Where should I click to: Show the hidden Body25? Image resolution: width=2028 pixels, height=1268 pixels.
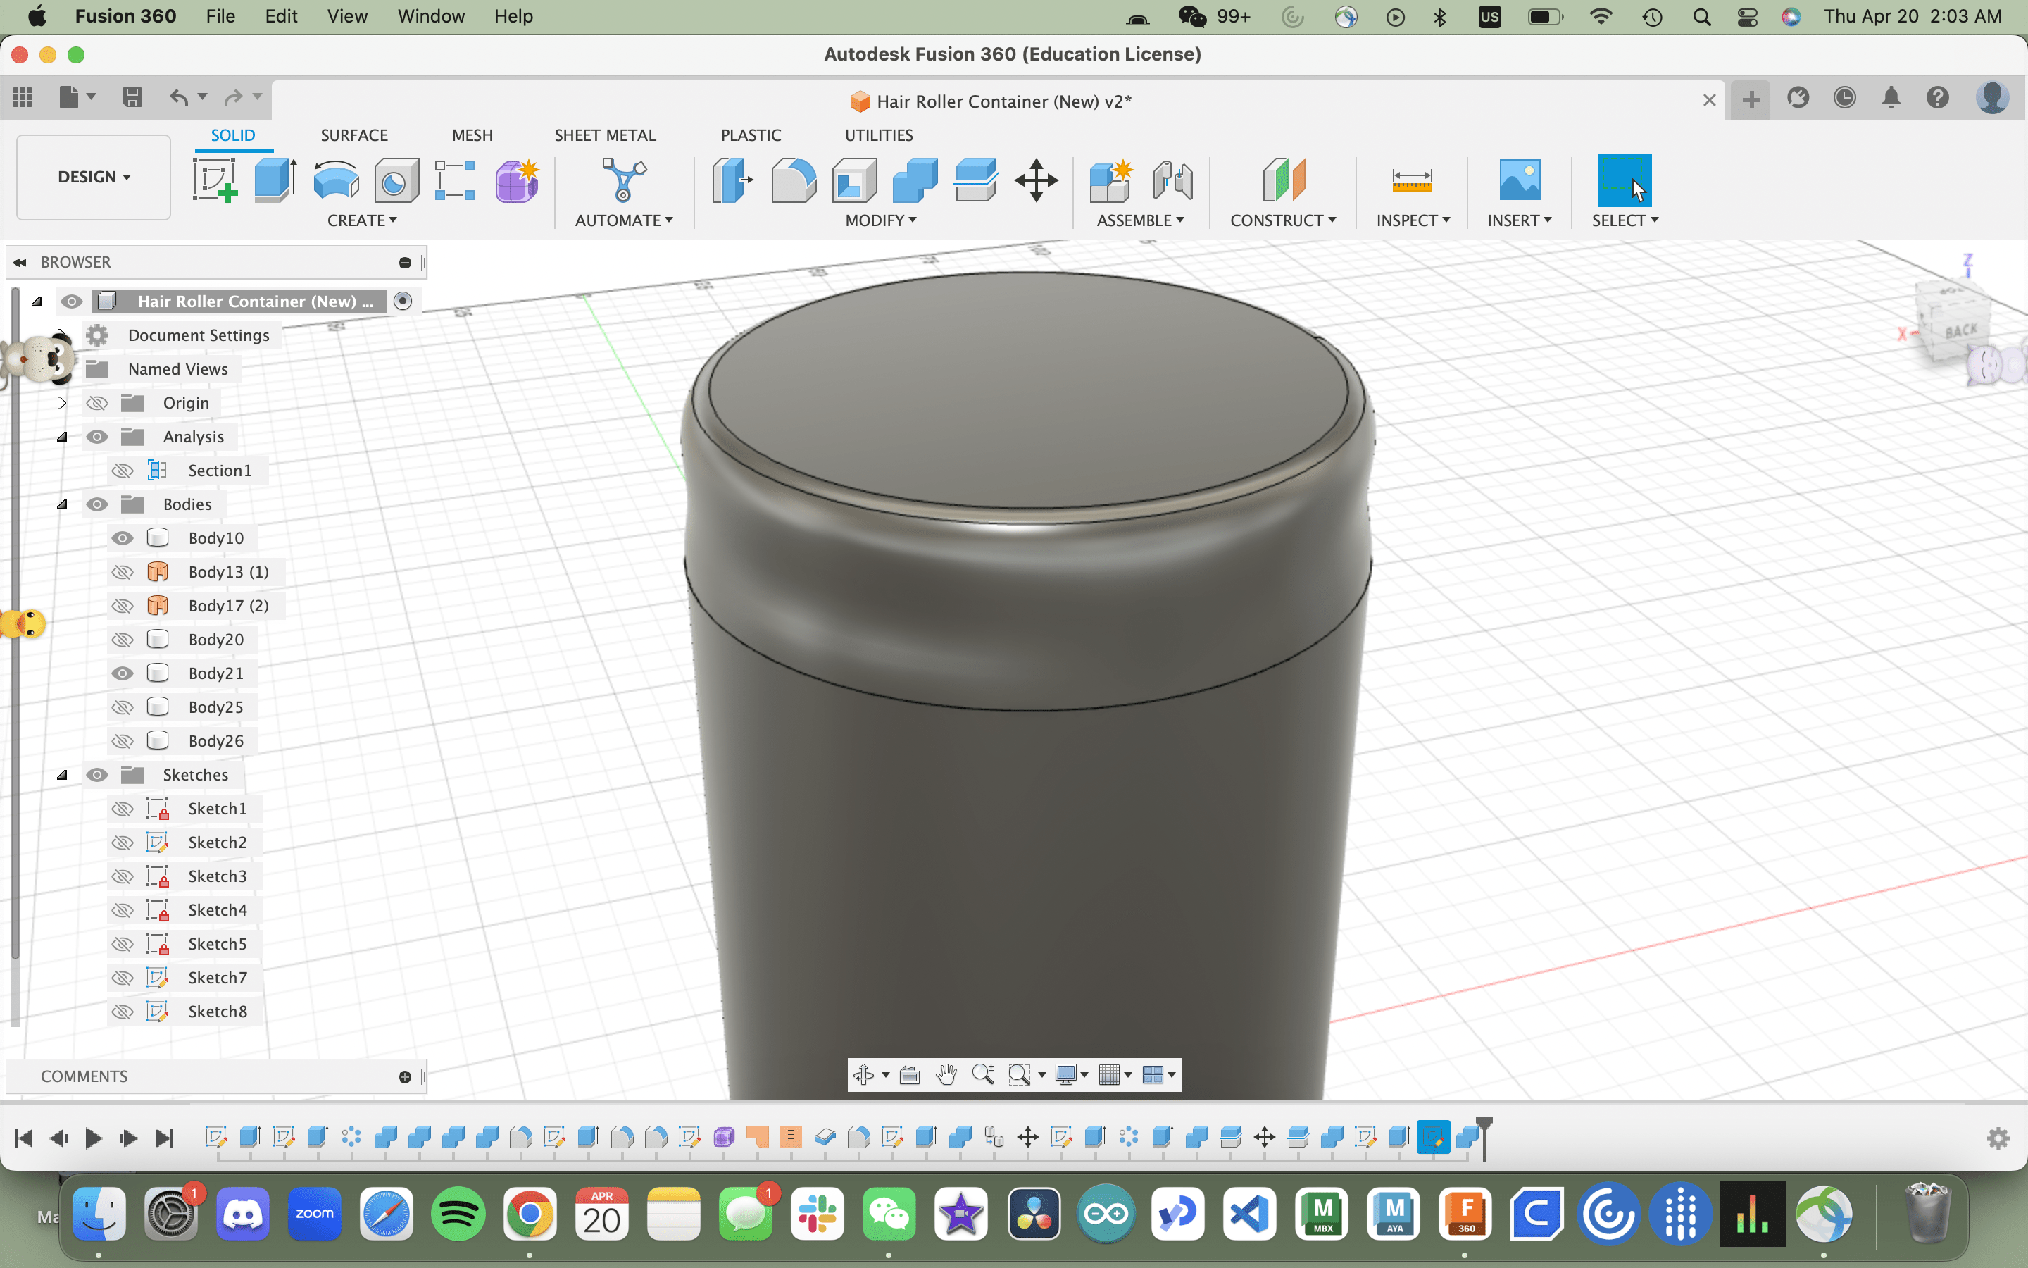[x=123, y=706]
